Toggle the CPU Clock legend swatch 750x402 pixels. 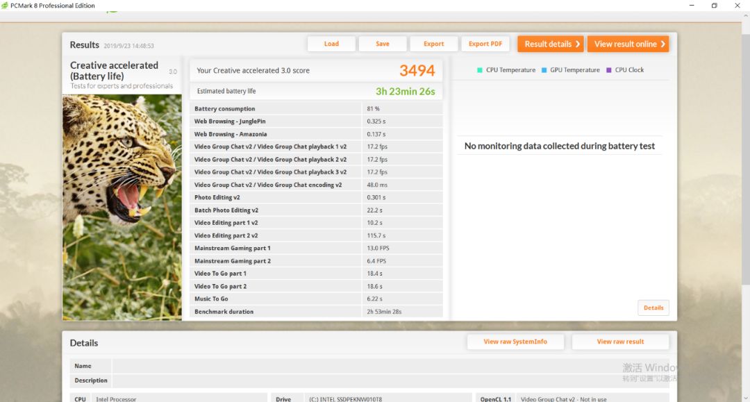click(x=609, y=70)
